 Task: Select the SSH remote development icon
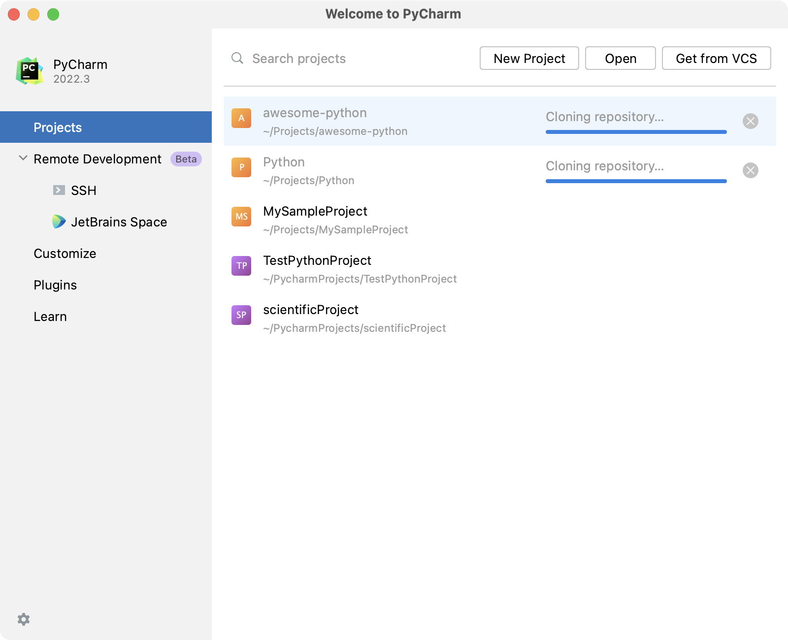point(59,190)
